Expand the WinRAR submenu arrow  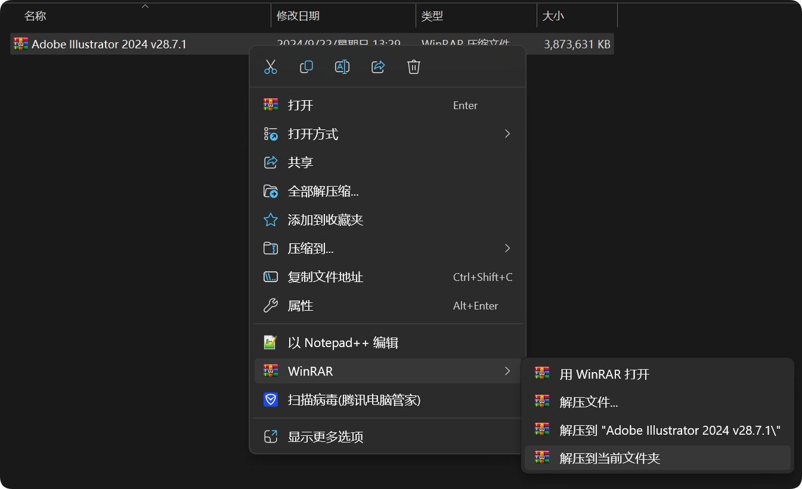pos(507,372)
